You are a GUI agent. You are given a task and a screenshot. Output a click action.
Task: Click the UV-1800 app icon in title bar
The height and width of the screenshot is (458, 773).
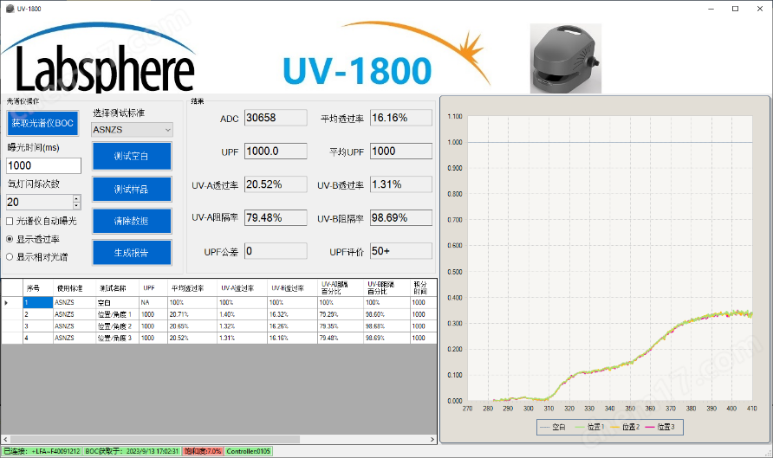tap(9, 8)
